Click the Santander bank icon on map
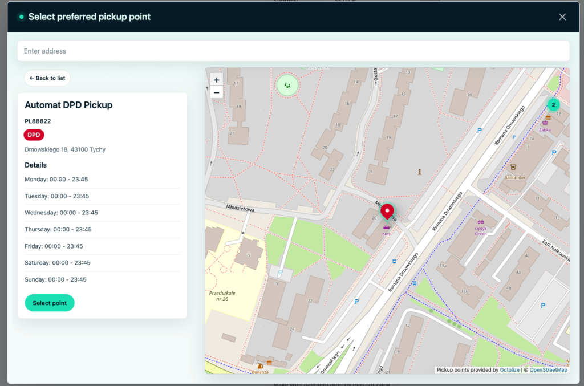This screenshot has width=584, height=386. click(513, 168)
